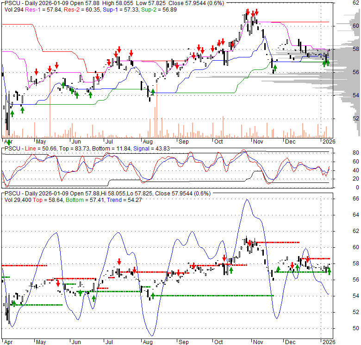The width and height of the screenshot is (361, 345).
Task: Click the 40 level on oscillator axis
Action: tap(356, 170)
